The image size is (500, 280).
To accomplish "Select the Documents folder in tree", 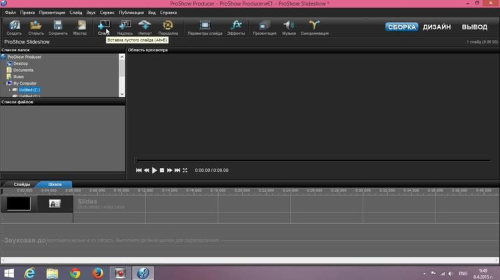I will click(23, 70).
